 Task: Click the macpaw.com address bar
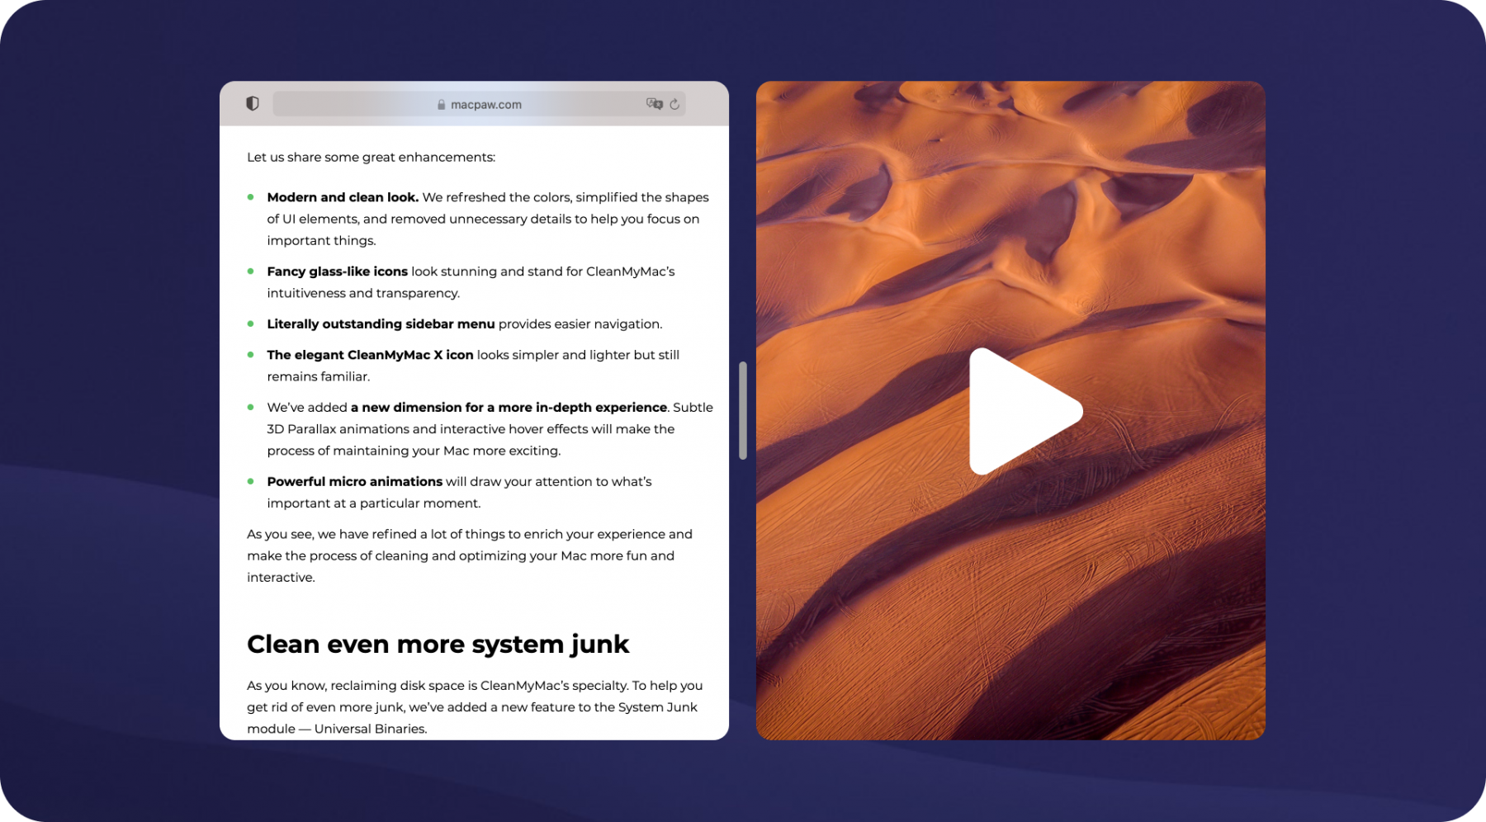point(479,104)
